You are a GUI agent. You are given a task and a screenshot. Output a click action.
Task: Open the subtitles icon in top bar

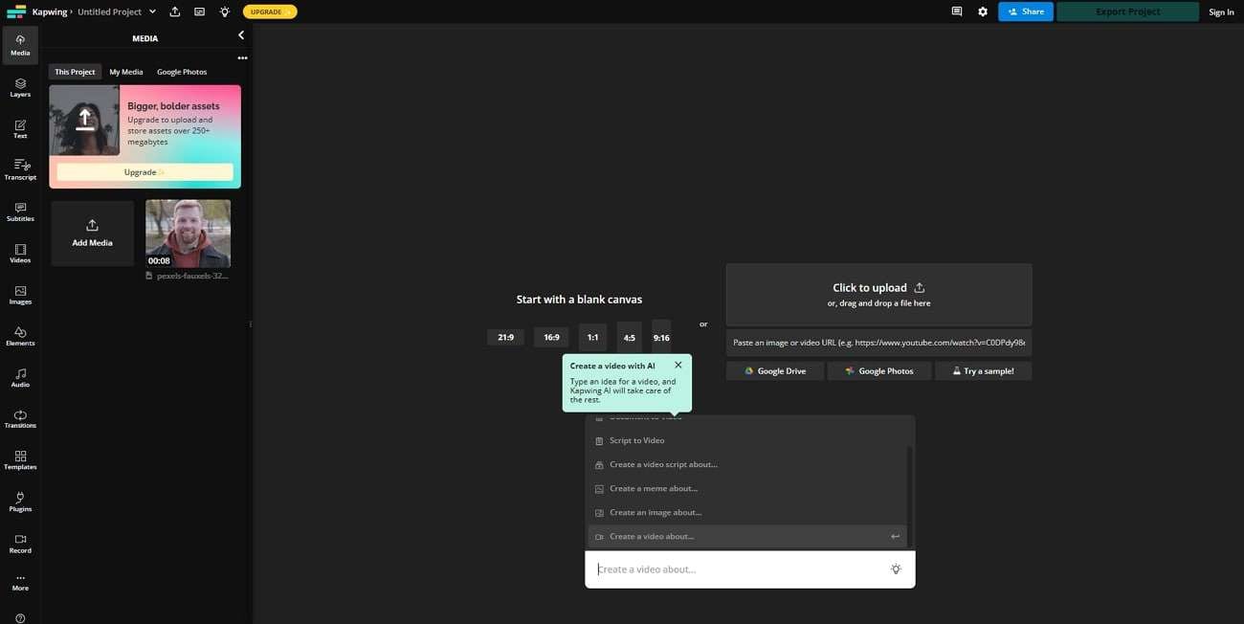click(199, 11)
